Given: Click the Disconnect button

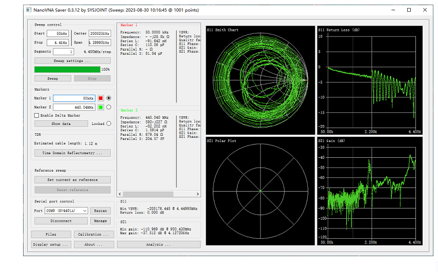Looking at the screenshot, I should pos(61,221).
